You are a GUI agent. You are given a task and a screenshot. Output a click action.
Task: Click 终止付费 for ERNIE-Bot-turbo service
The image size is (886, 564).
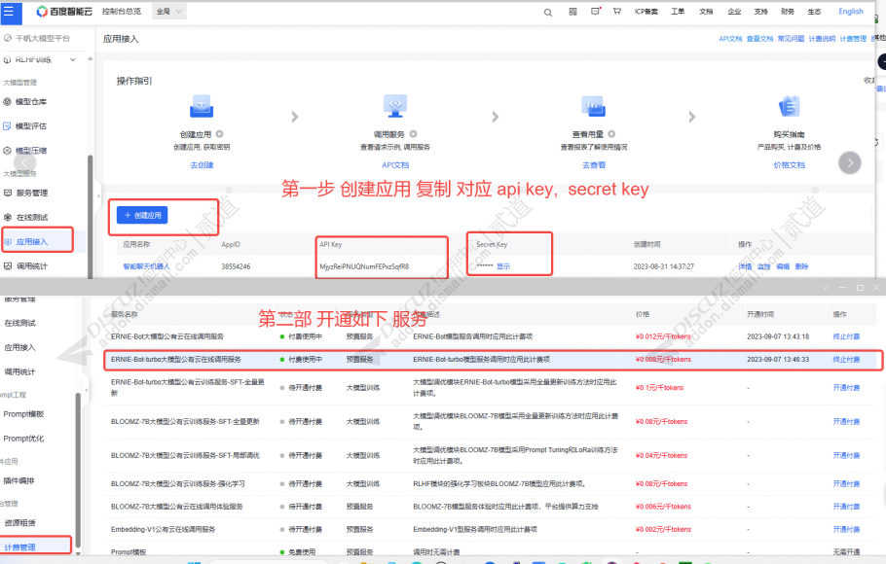pos(846,359)
